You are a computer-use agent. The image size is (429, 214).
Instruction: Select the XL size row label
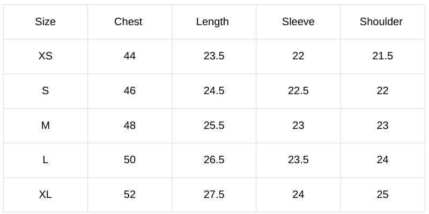click(x=46, y=194)
